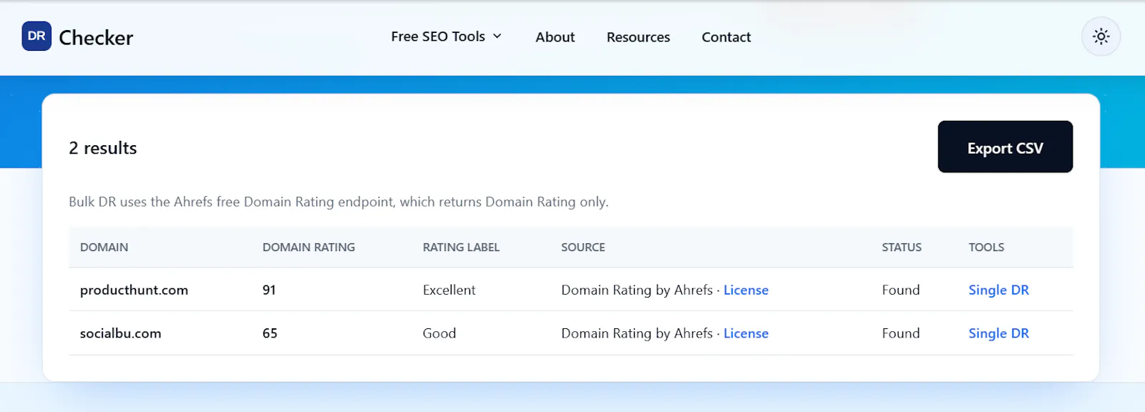This screenshot has height=412, width=1145.
Task: Open the Contact page
Action: click(726, 37)
